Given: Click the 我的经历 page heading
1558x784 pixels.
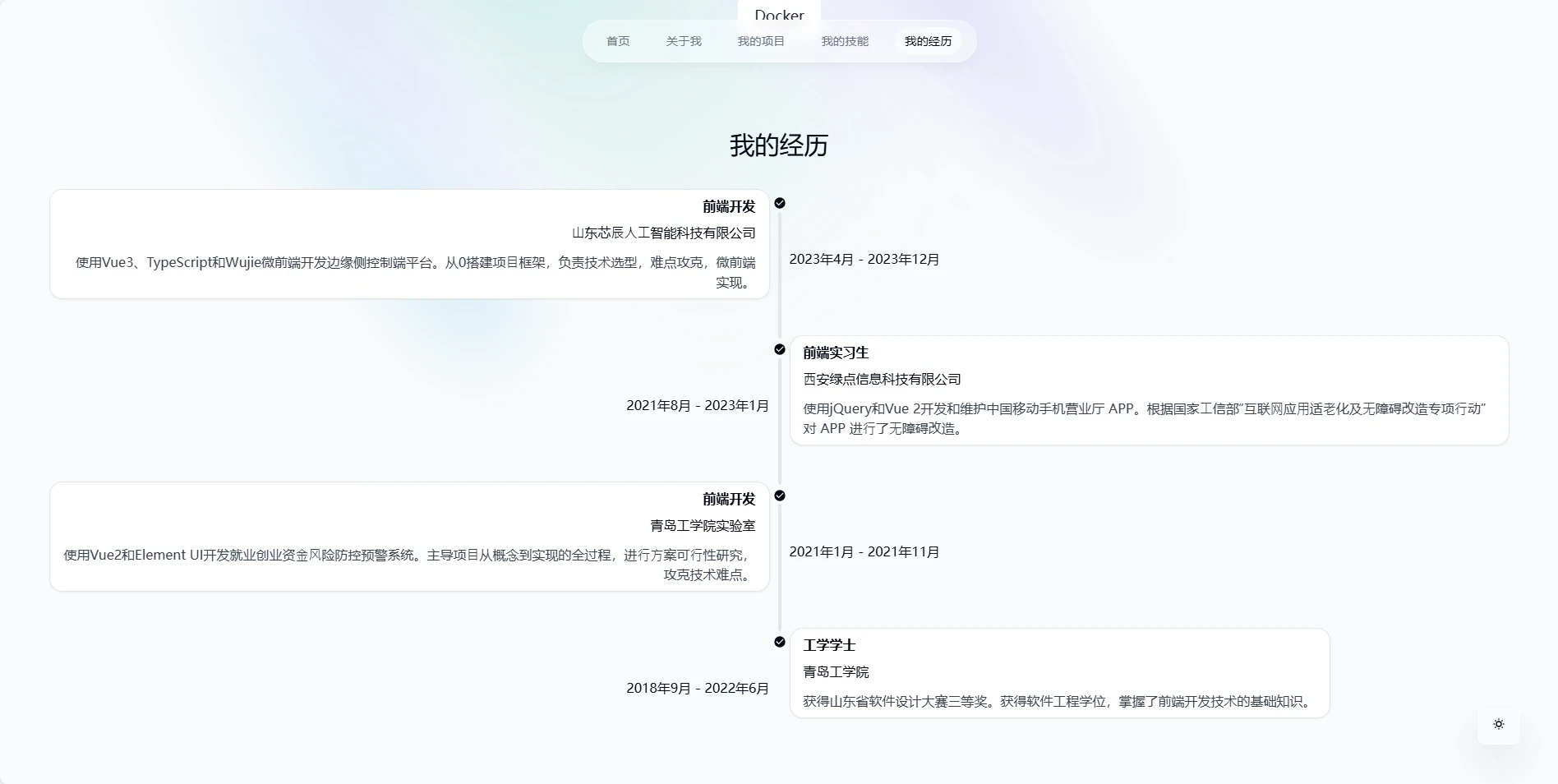Looking at the screenshot, I should click(x=779, y=145).
